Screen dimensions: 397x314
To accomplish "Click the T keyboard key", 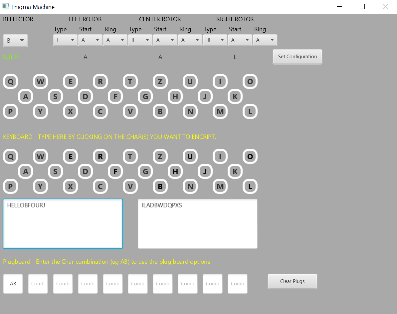I will (130, 157).
